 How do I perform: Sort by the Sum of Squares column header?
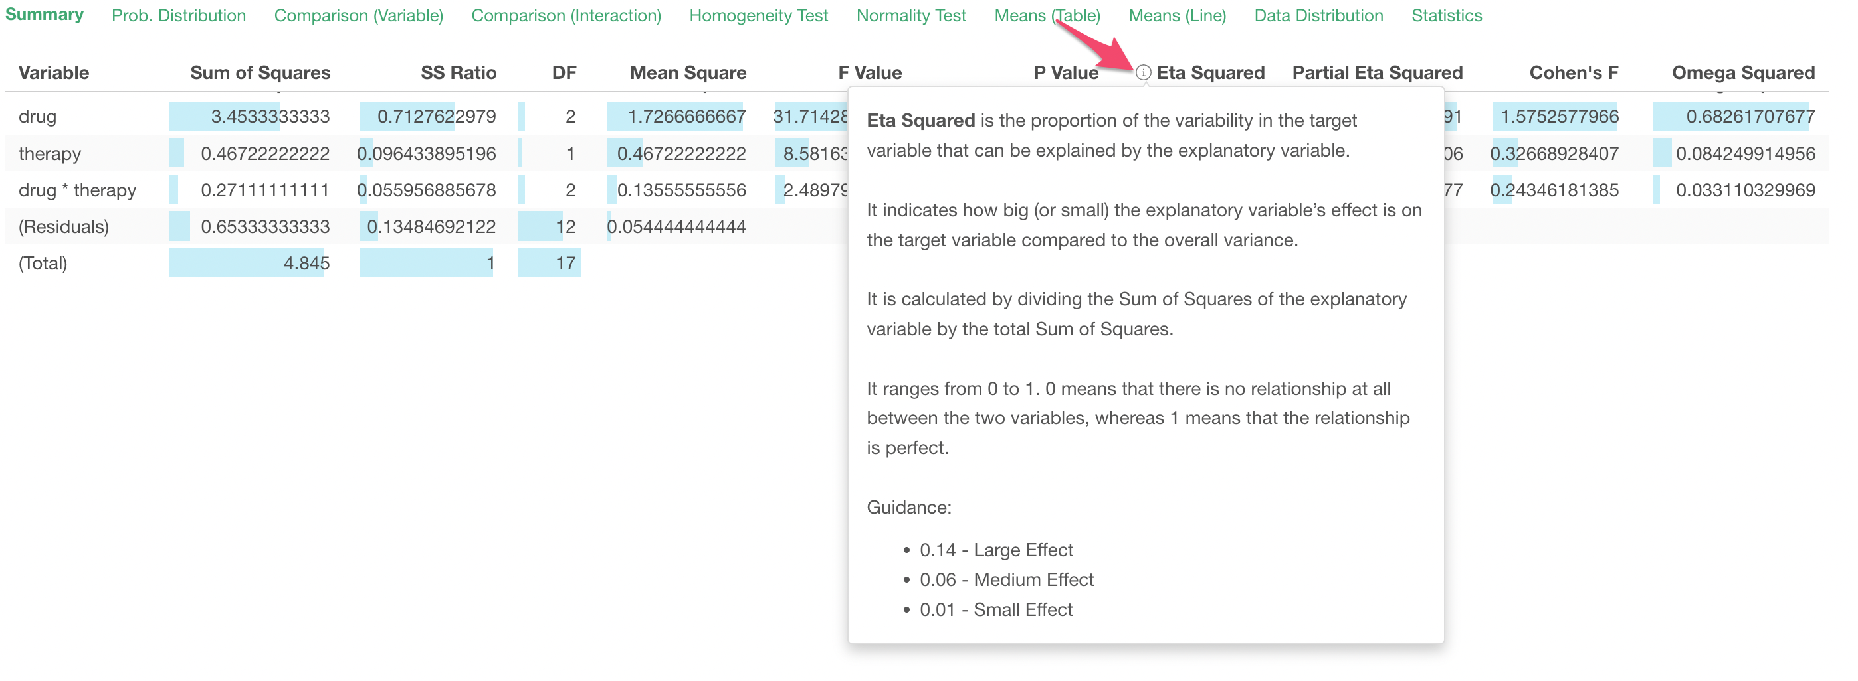260,73
